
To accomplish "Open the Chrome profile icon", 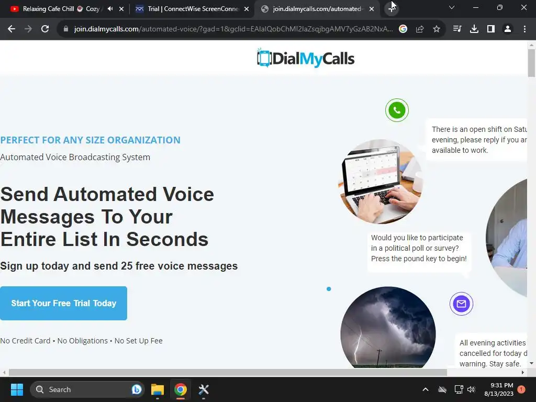I will coord(508,29).
